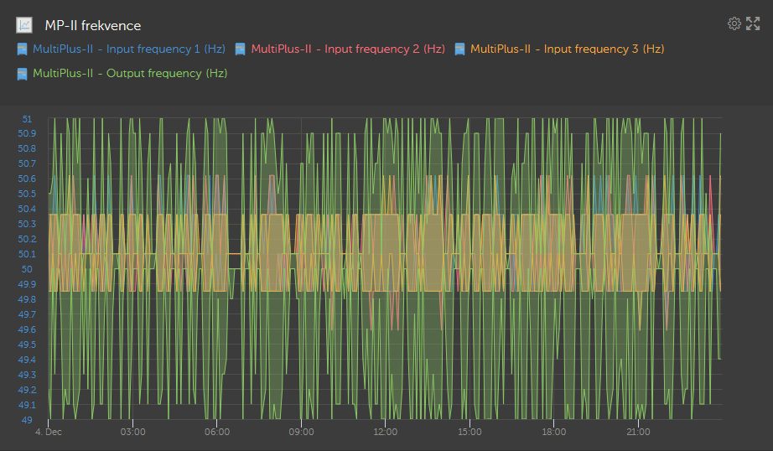Click the 49 value on the y-axis
The image size is (773, 451).
tap(28, 420)
